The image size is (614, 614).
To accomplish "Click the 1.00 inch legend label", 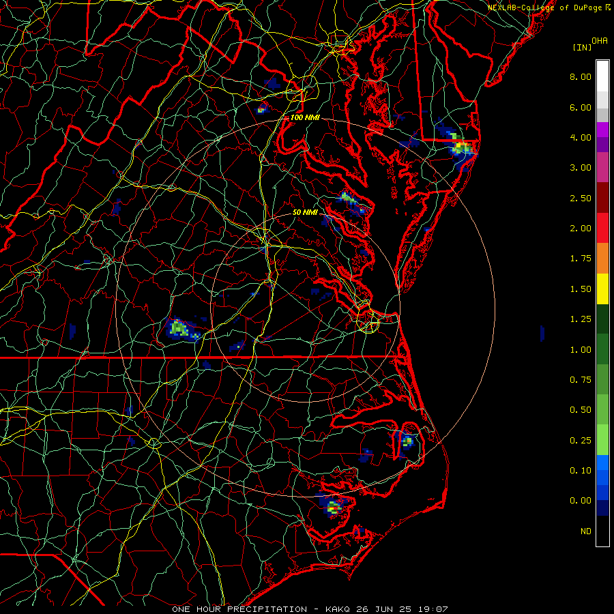I will pos(581,350).
